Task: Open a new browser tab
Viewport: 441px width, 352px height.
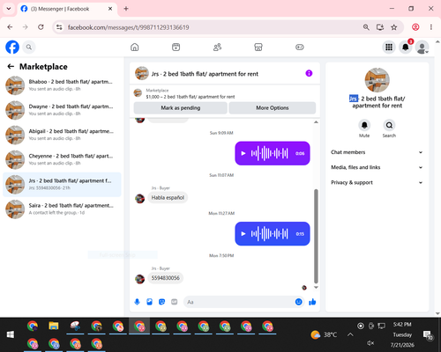Action: pos(126,9)
